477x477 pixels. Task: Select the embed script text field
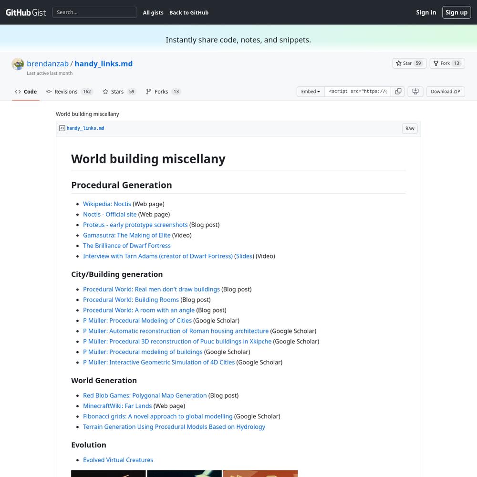(358, 92)
